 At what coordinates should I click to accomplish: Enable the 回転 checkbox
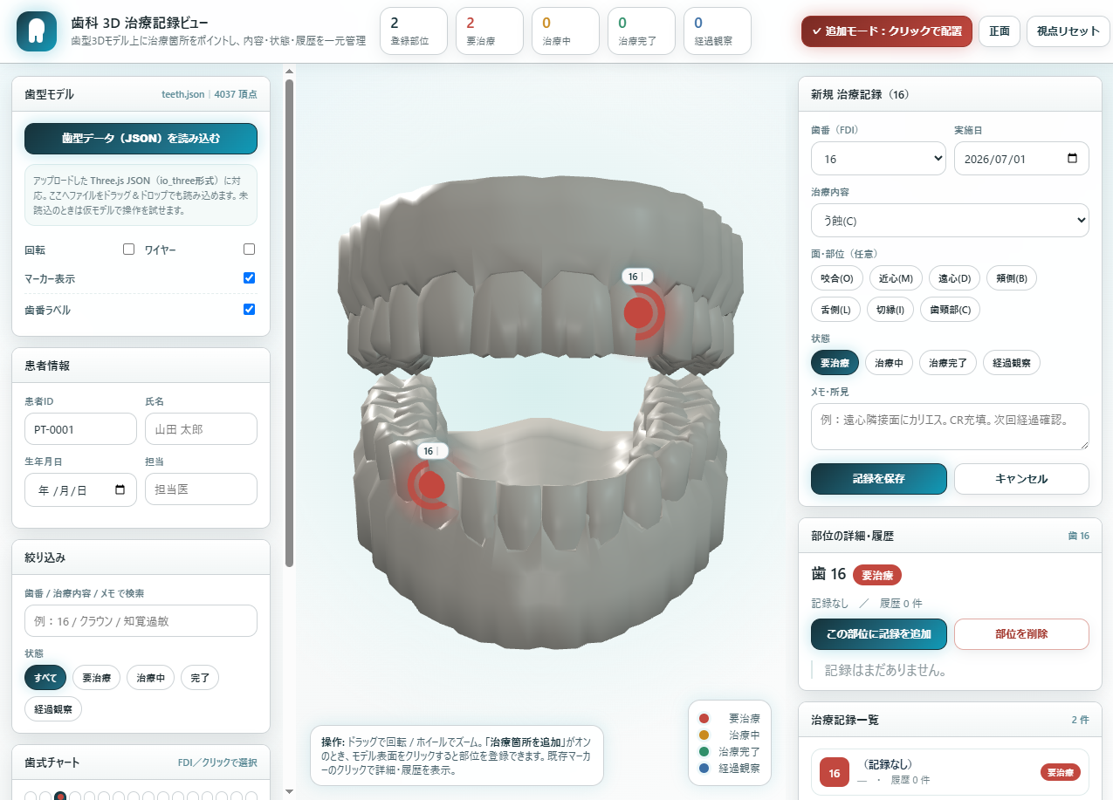point(128,250)
